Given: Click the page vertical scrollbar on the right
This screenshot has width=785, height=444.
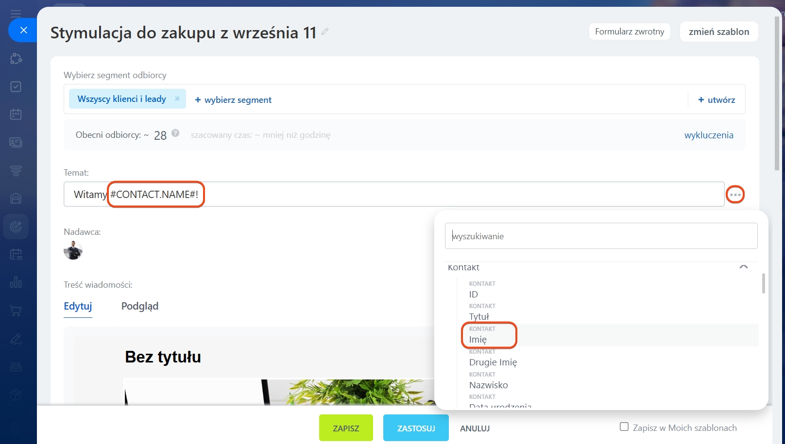Looking at the screenshot, I should click(x=777, y=93).
